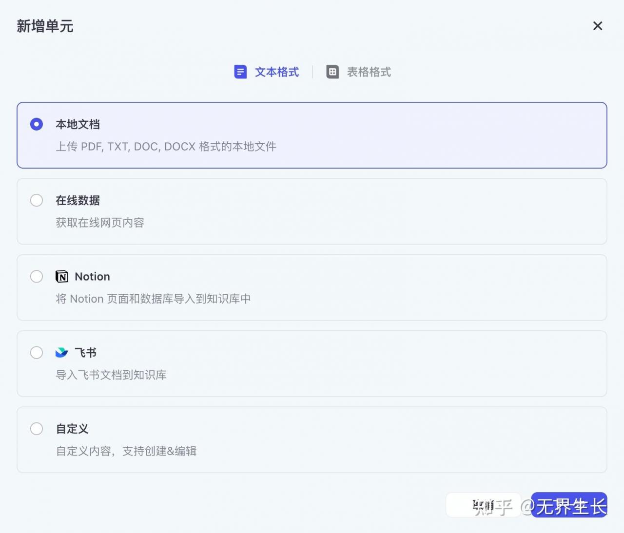Choose the 在线数据 radio button
The height and width of the screenshot is (533, 624).
point(37,200)
